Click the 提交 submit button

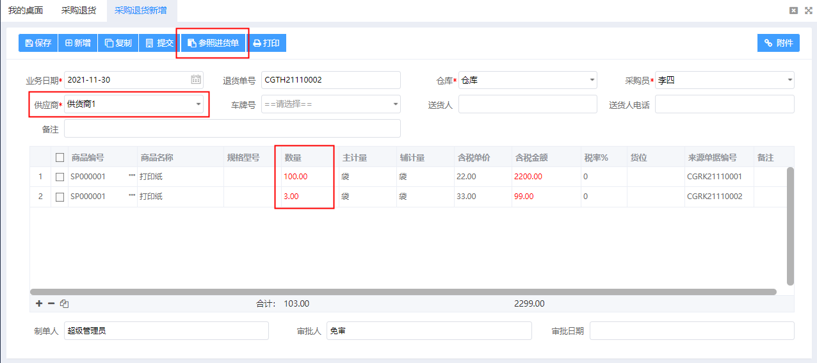tap(159, 43)
